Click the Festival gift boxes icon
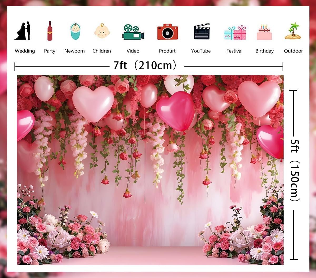Viewport: 316px width, 278px height. point(235,33)
